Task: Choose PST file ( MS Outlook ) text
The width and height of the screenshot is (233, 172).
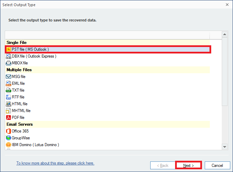Action: pyautogui.click(x=30, y=49)
